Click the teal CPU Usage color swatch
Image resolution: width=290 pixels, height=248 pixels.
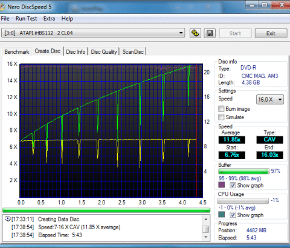click(x=221, y=215)
